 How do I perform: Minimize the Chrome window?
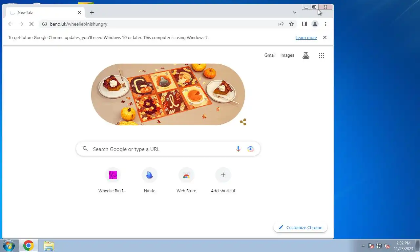point(306,7)
